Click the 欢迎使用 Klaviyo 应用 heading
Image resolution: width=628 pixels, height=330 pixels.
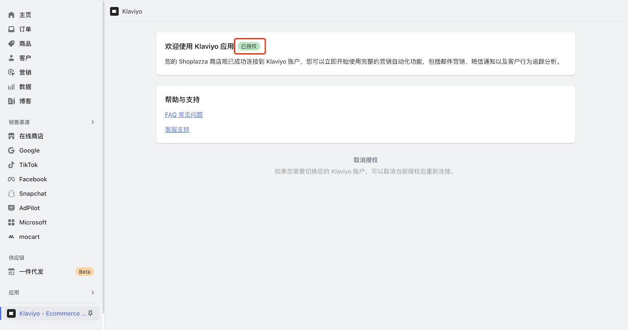coord(199,46)
